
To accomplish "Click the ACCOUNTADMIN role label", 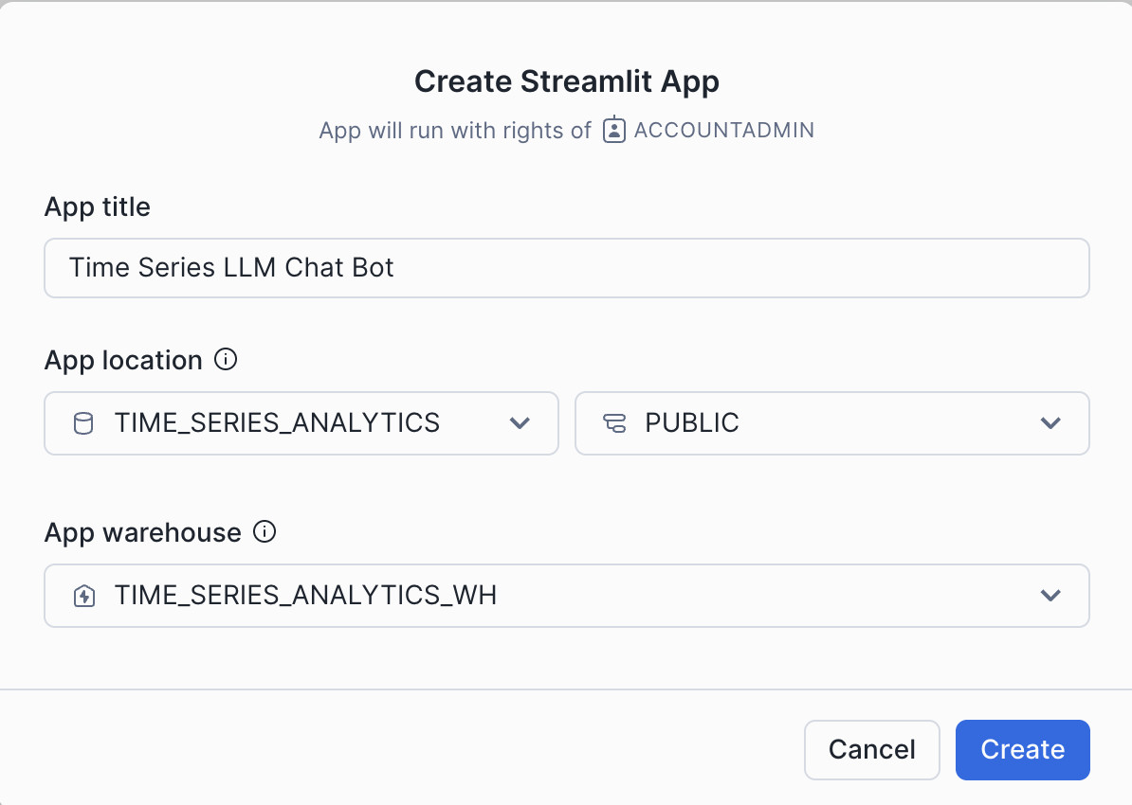I will tap(723, 130).
